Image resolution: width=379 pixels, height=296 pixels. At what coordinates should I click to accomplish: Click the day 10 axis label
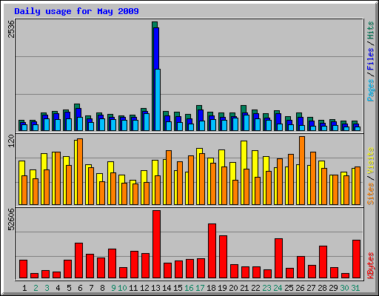(x=122, y=288)
